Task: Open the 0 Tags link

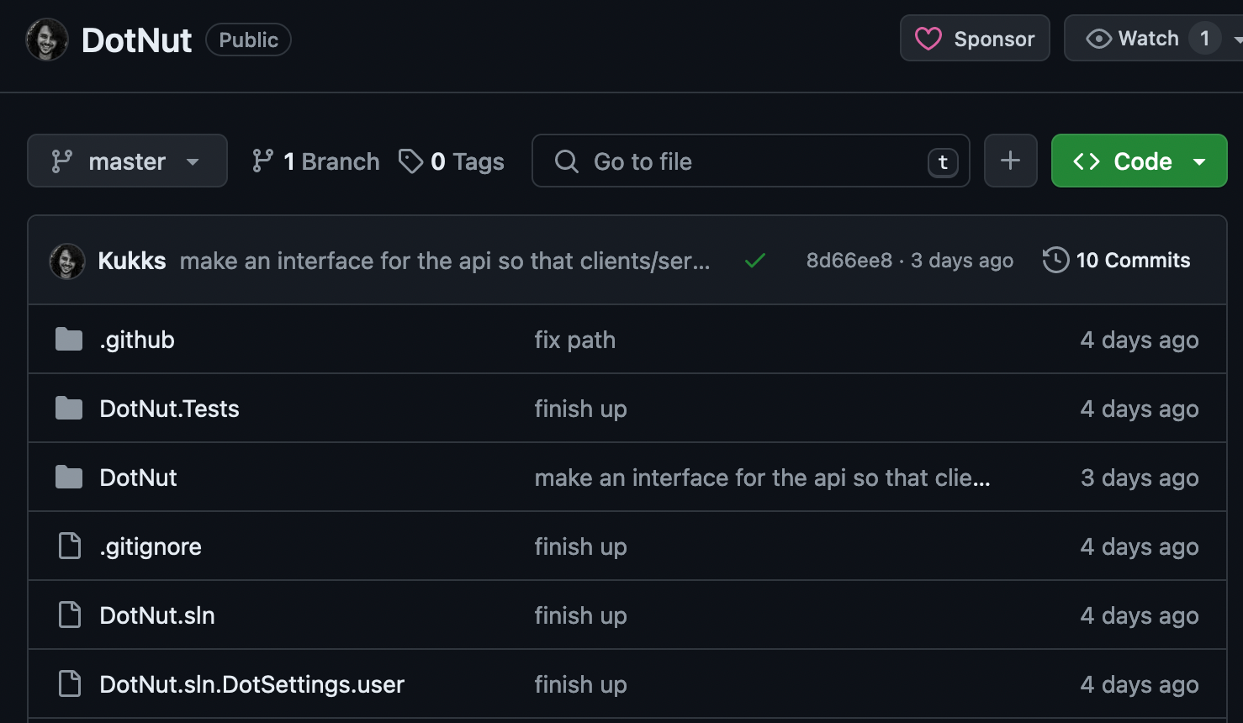Action: coord(452,161)
